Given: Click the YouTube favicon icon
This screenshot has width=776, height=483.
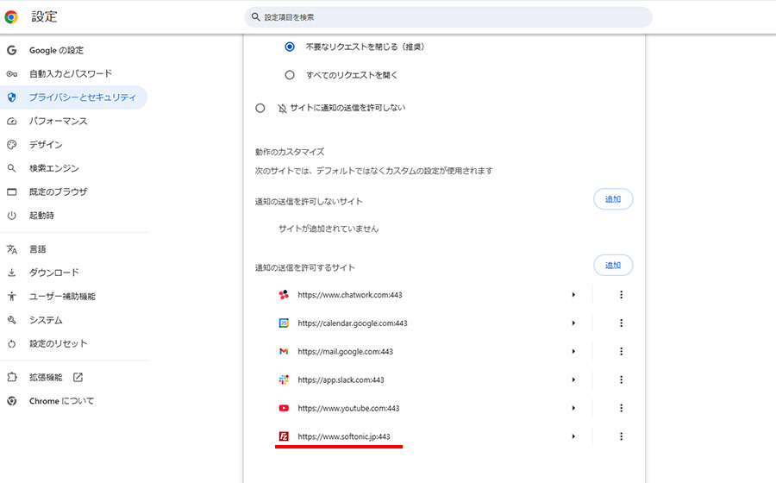Looking at the screenshot, I should [x=284, y=408].
